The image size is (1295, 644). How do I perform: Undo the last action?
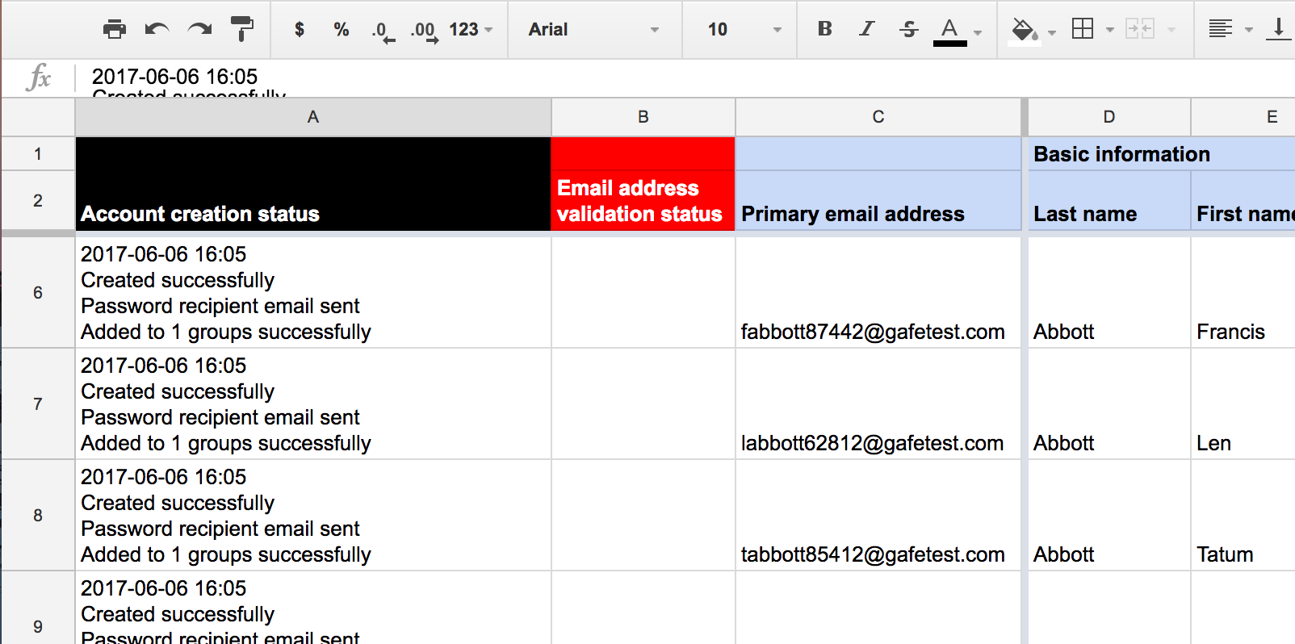pyautogui.click(x=157, y=30)
